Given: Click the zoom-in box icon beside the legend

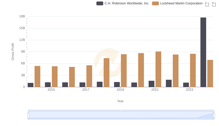Looking at the screenshot, I should [207, 4].
